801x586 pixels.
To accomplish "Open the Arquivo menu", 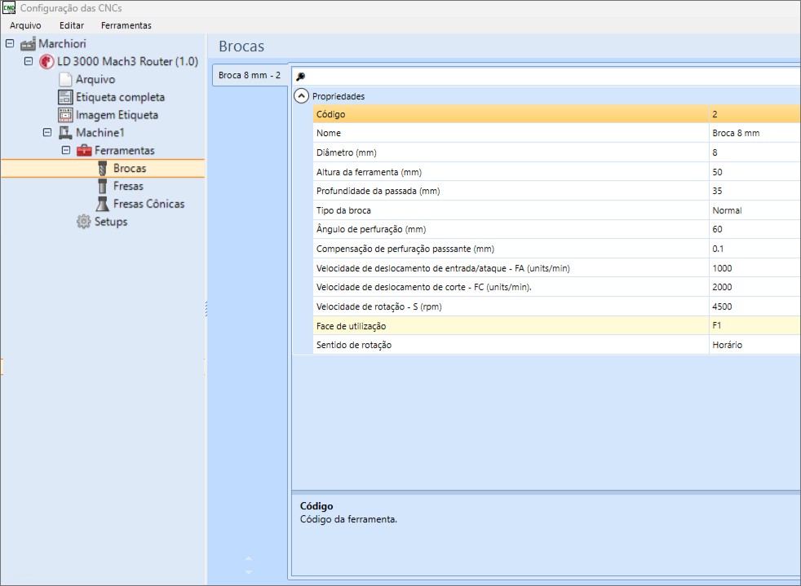I will [25, 25].
